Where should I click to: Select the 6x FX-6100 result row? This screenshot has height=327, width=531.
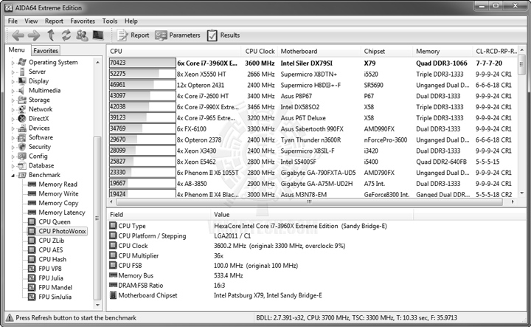point(313,129)
